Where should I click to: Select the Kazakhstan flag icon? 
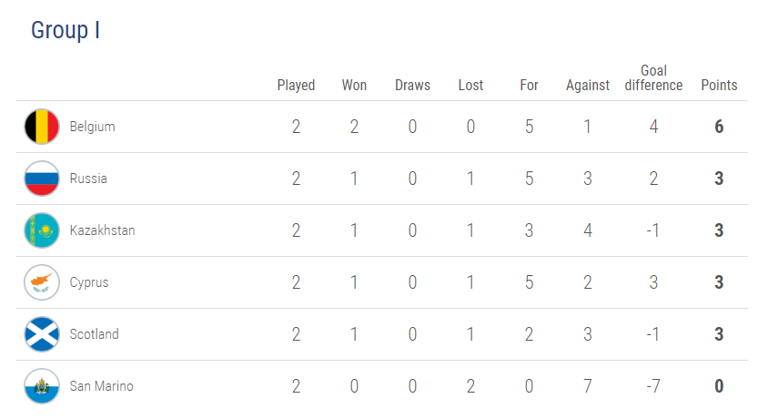(x=42, y=230)
